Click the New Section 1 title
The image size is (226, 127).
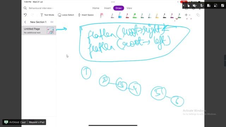[38, 22]
